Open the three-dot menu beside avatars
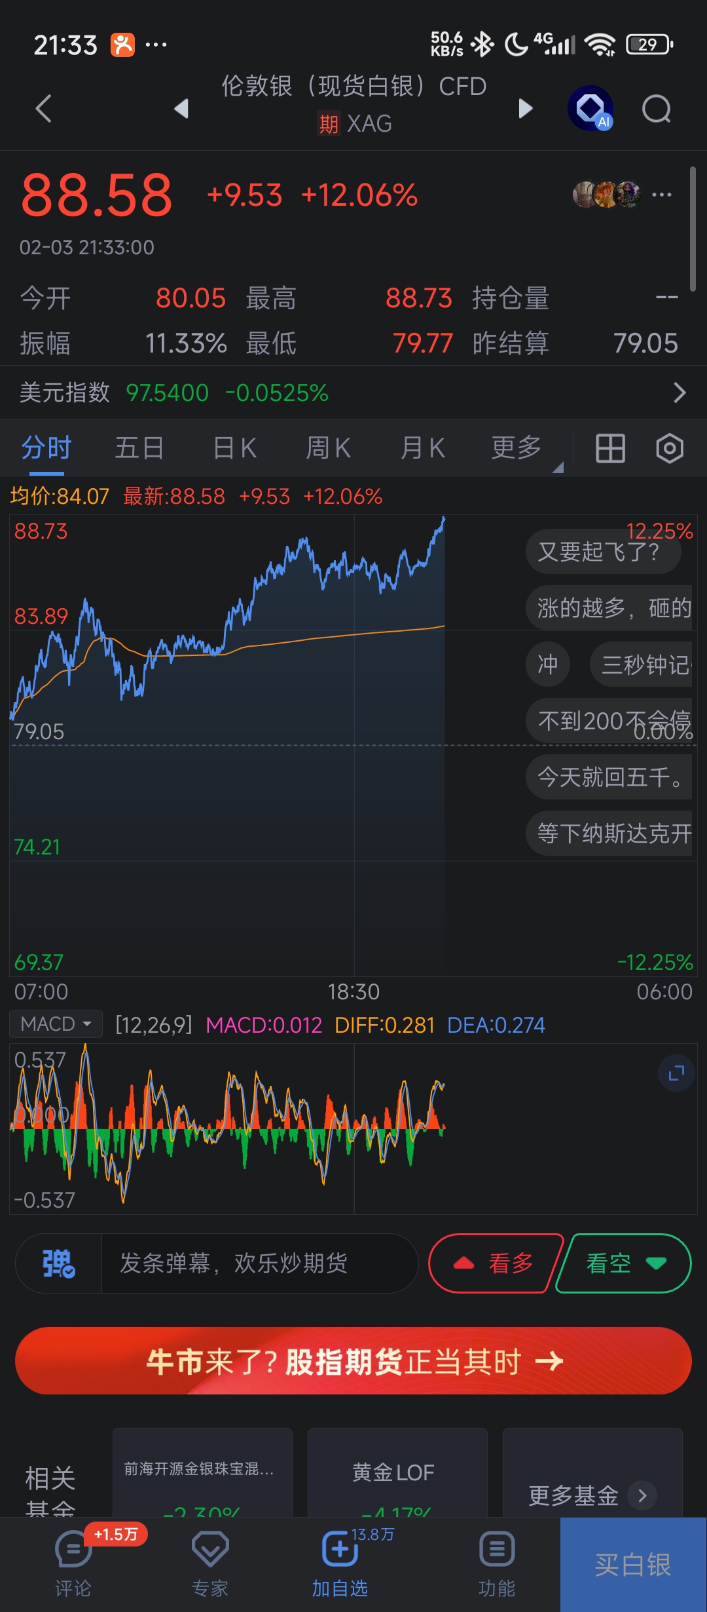Viewport: 707px width, 1612px height. tap(662, 195)
